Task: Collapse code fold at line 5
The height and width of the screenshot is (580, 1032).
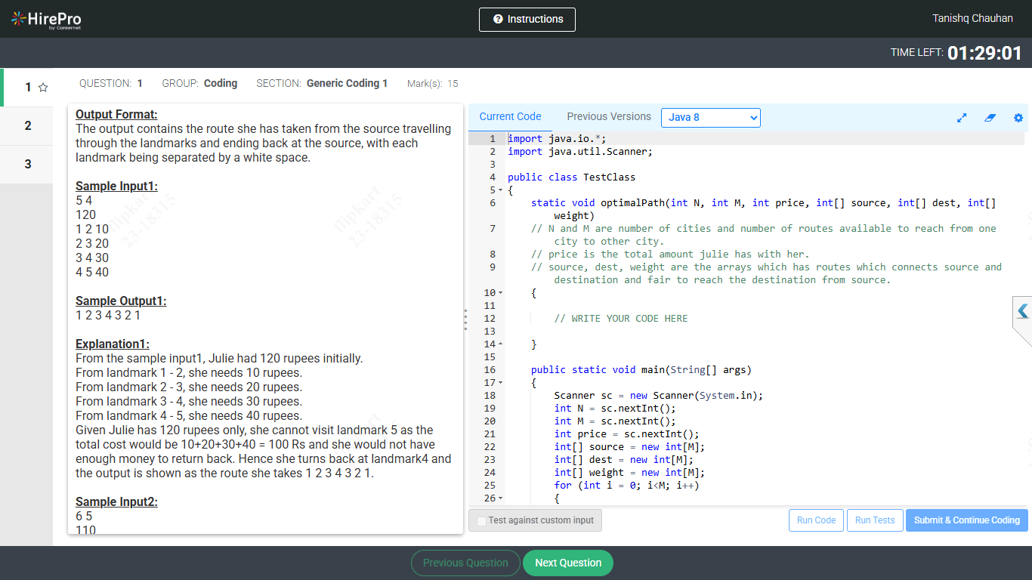Action: (x=500, y=190)
